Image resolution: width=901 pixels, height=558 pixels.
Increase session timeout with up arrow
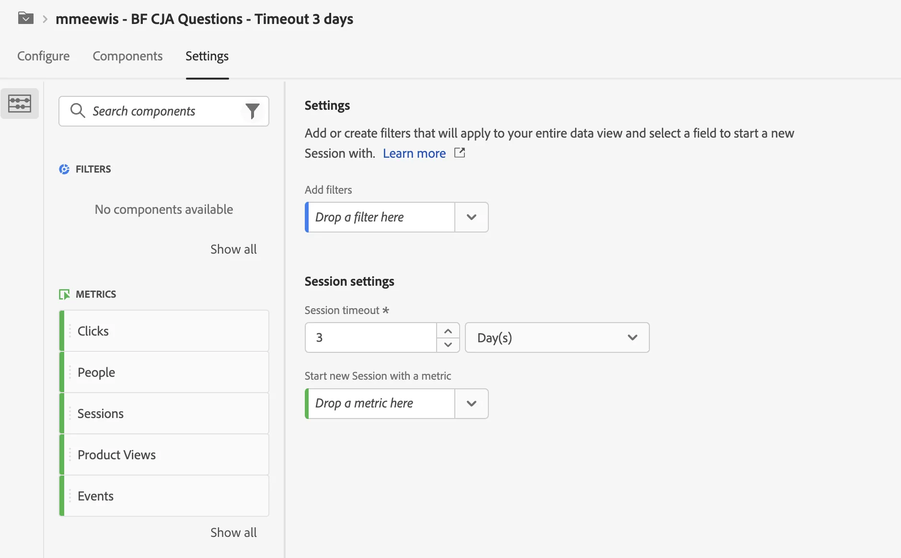point(448,331)
